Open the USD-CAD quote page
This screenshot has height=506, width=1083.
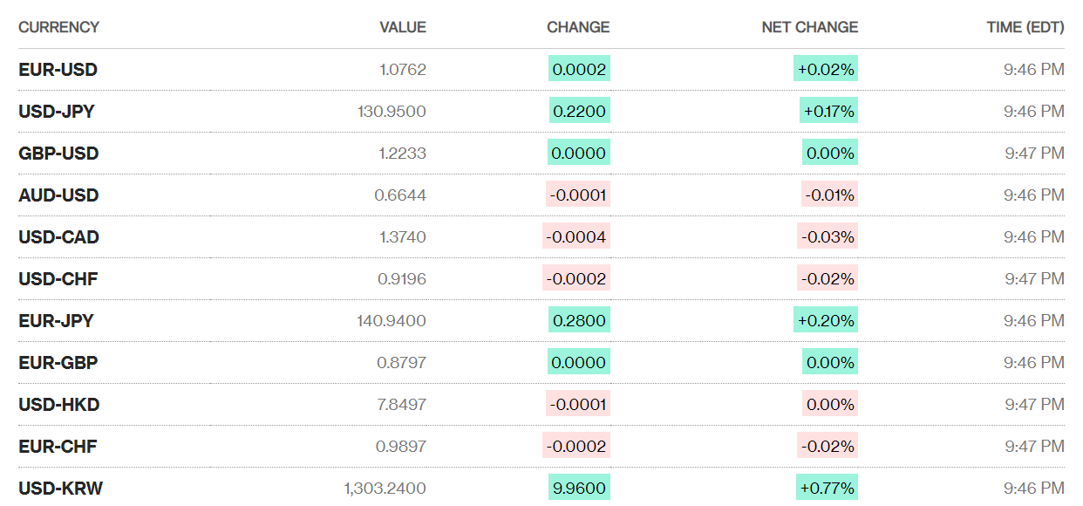58,237
